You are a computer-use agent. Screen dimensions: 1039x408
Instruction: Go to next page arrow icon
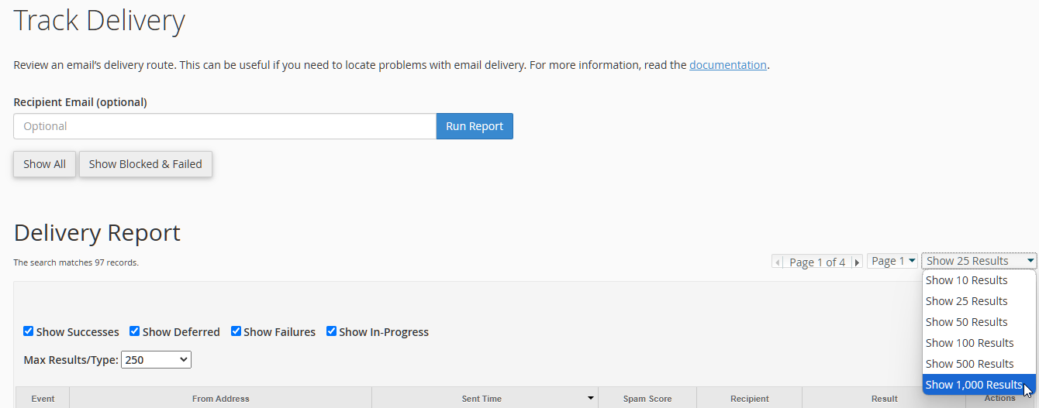(857, 262)
